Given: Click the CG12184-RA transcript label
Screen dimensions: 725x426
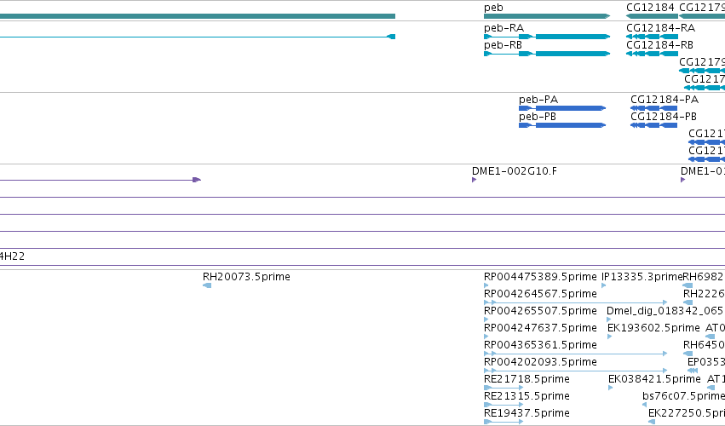Looking at the screenshot, I should pyautogui.click(x=660, y=28).
